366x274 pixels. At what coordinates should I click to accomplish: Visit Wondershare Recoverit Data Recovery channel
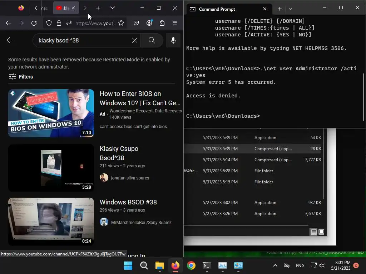[x=146, y=111]
